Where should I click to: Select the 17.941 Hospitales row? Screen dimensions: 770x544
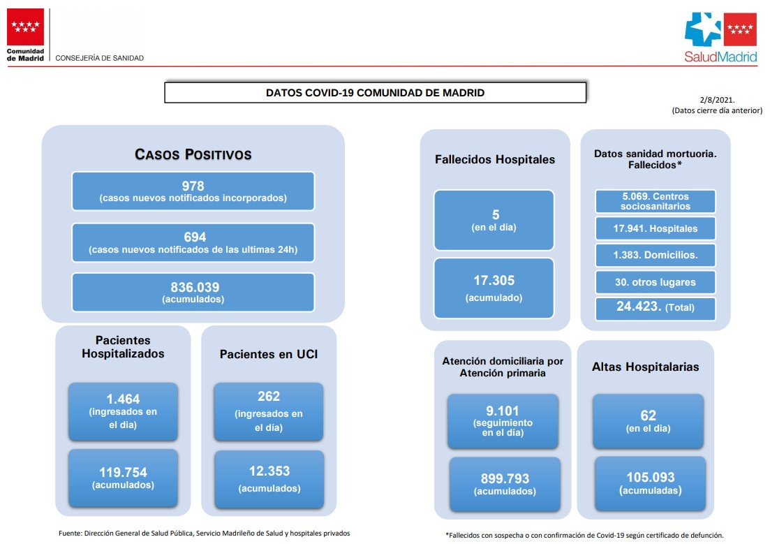(x=656, y=228)
